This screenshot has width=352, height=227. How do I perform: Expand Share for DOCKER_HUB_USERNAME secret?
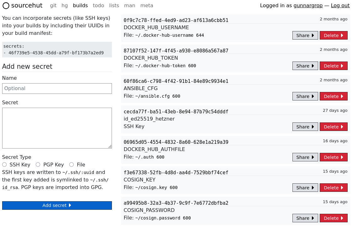click(x=305, y=35)
